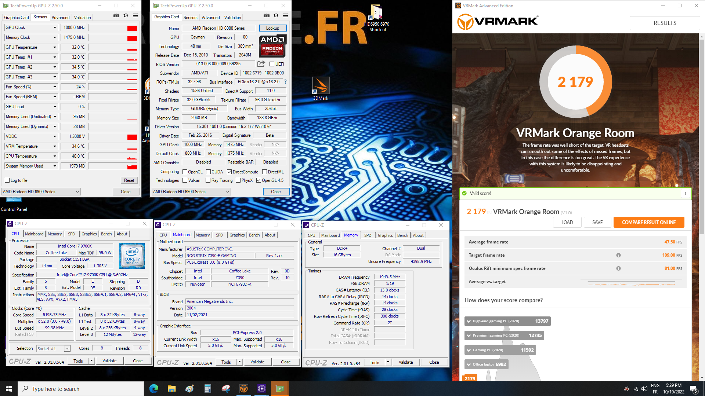Image resolution: width=705 pixels, height=396 pixels.
Task: Click camera icon in GPU-Z Graphics Card window
Action: (x=267, y=16)
